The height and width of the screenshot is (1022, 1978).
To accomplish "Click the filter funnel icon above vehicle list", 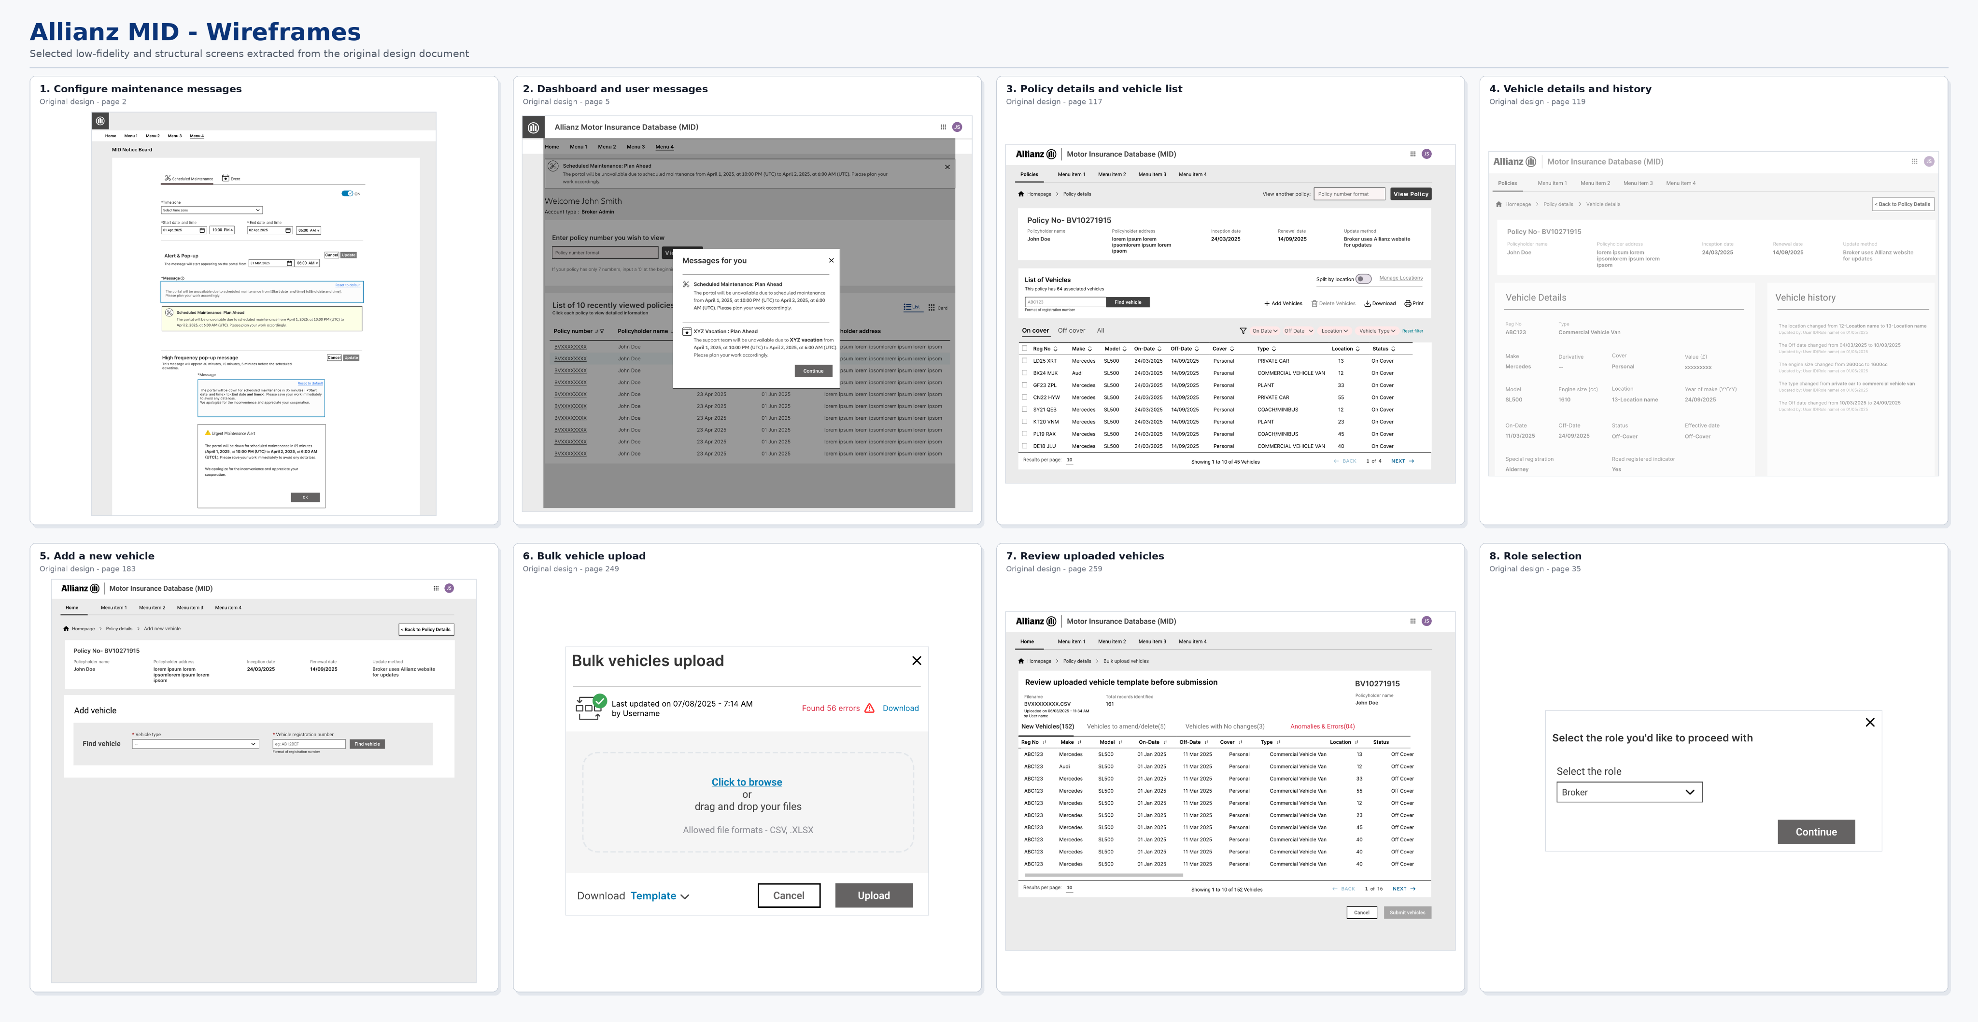I will (1243, 331).
